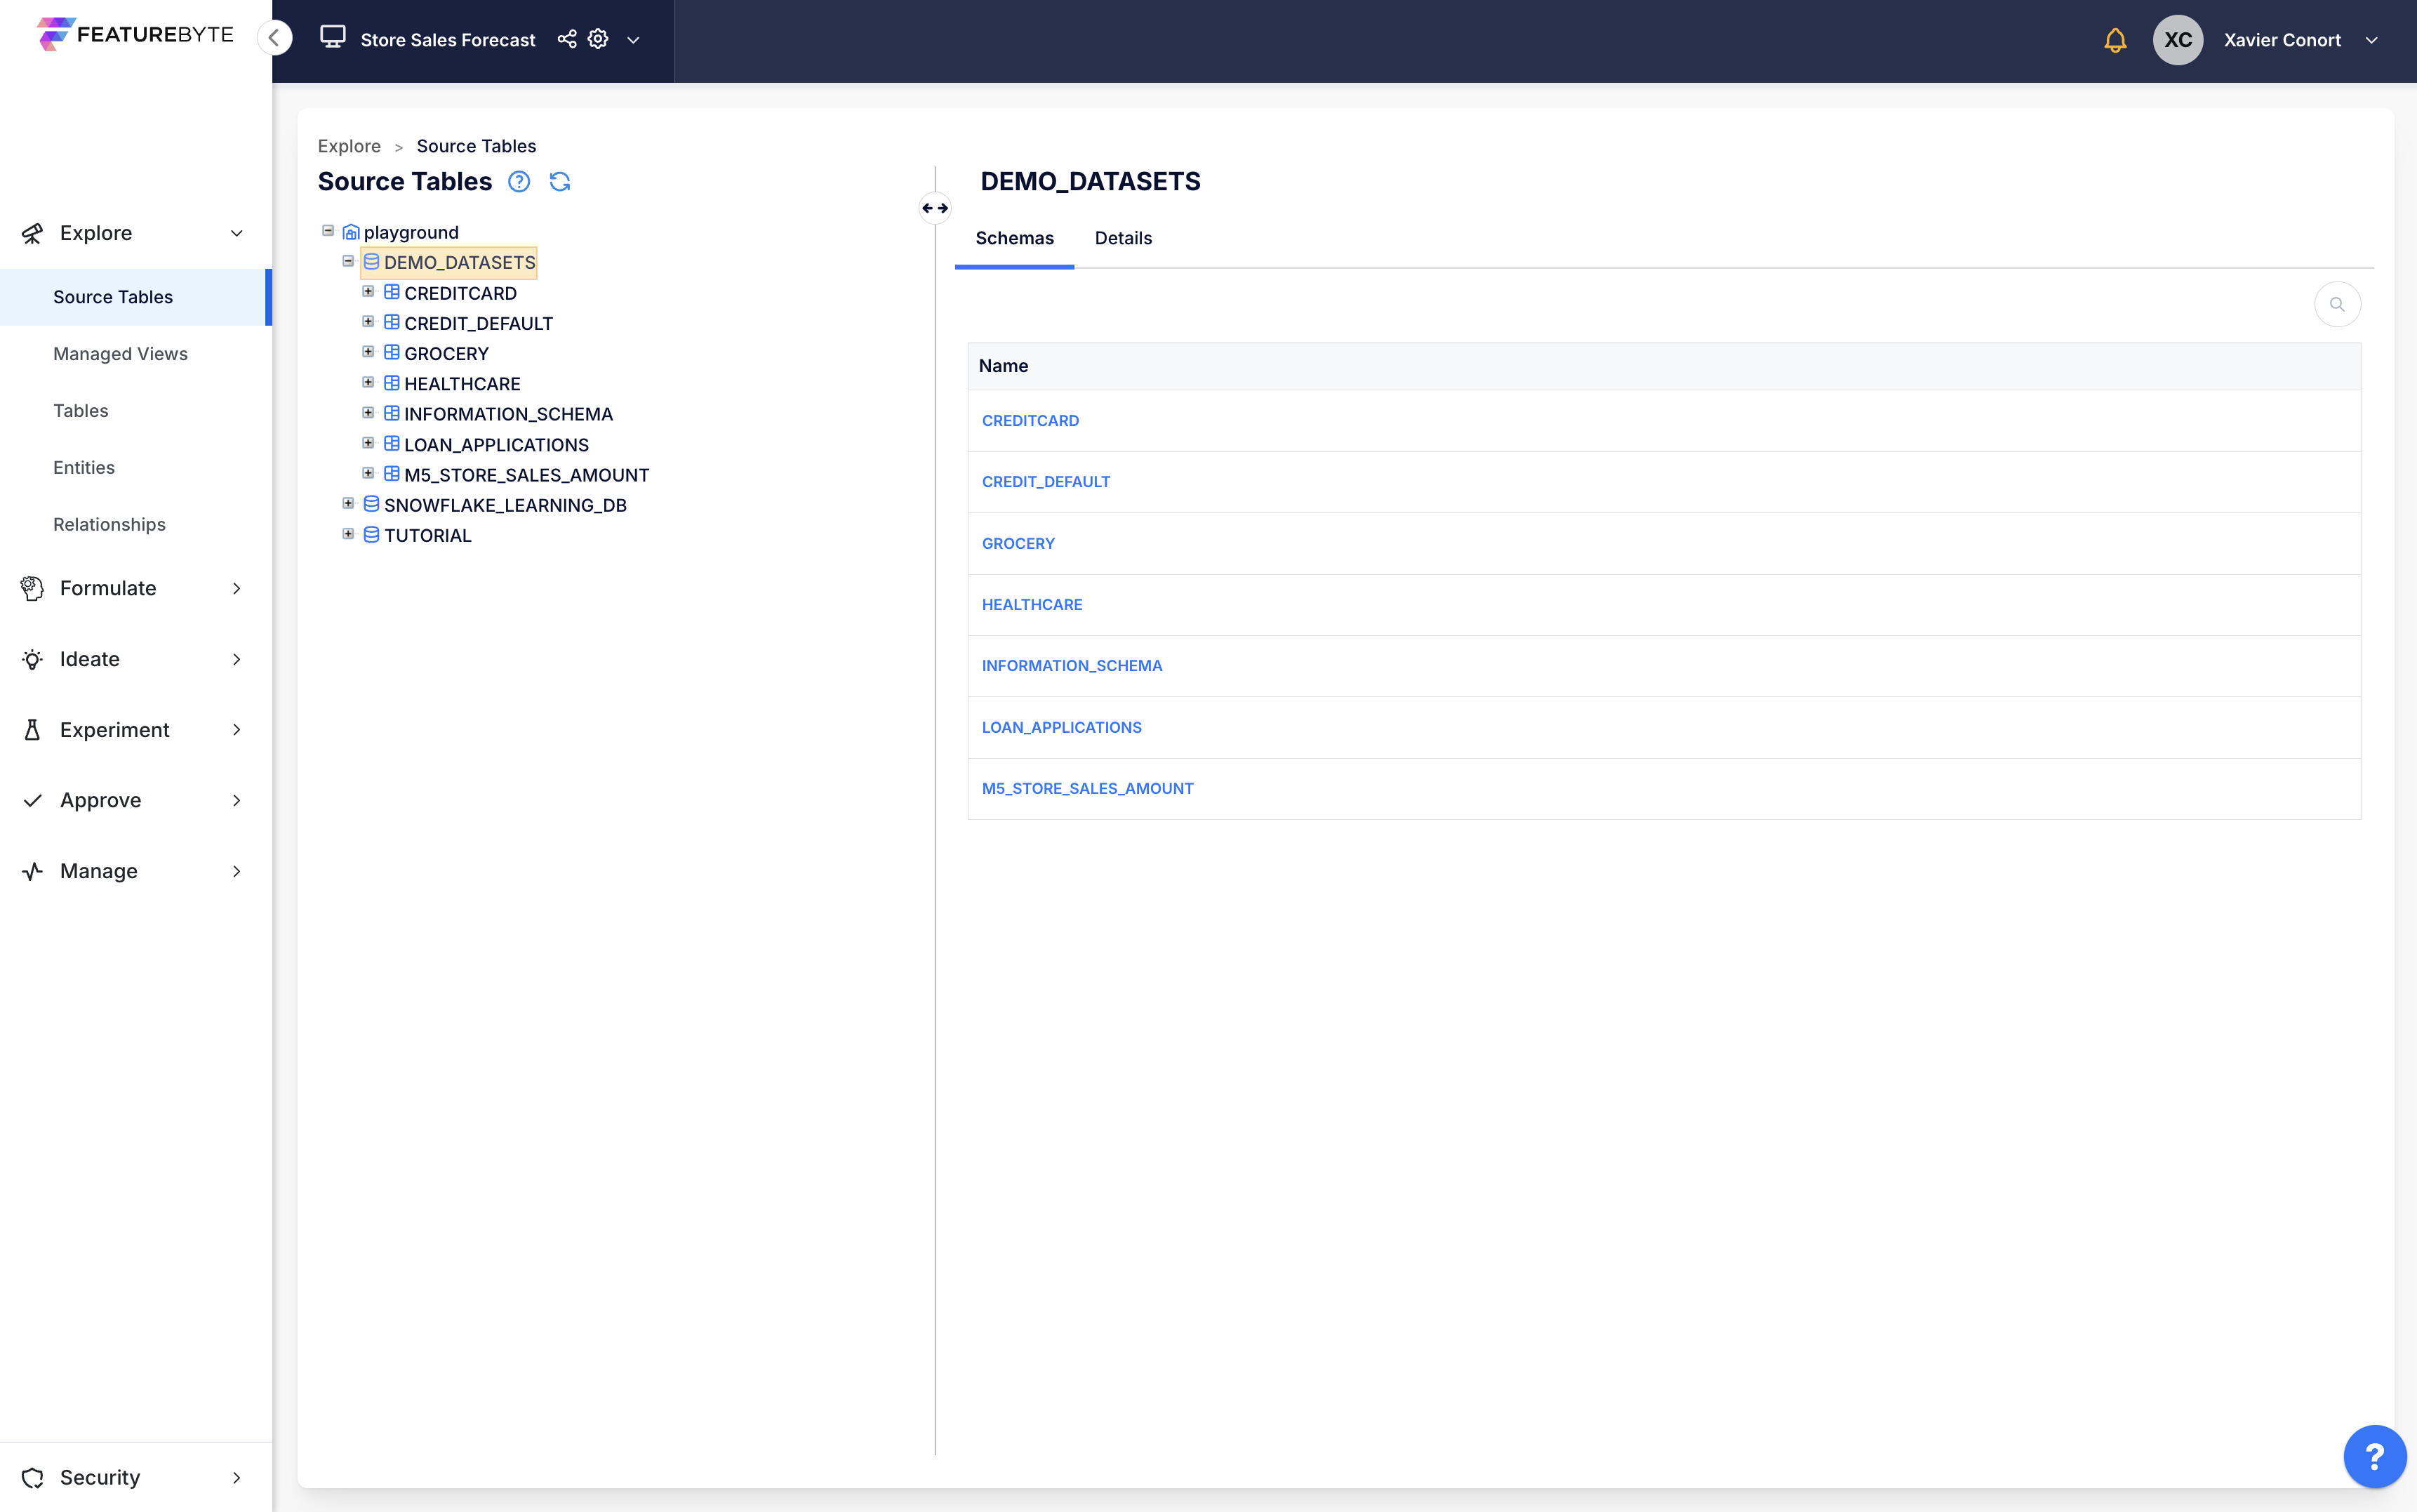
Task: Expand the CREDITCARD tree node
Action: point(369,291)
